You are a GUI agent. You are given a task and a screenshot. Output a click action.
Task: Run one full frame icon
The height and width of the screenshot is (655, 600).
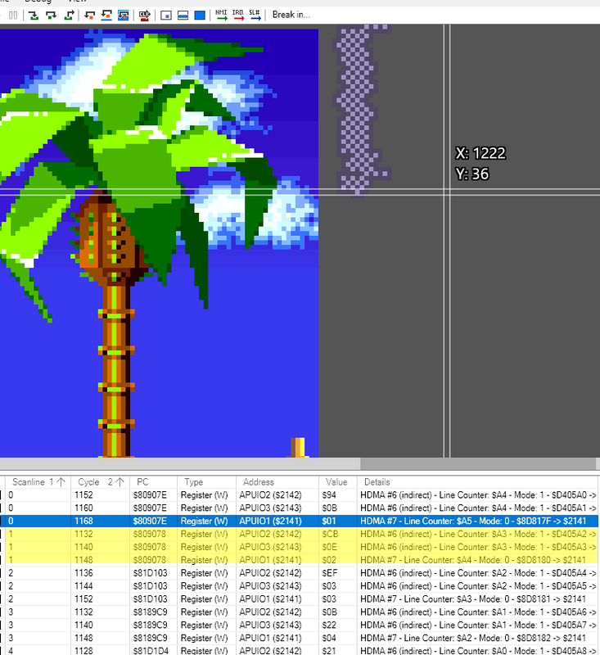[200, 16]
